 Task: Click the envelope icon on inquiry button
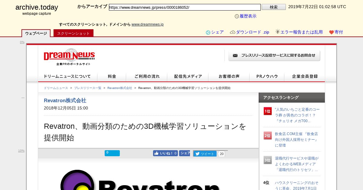click(235, 55)
